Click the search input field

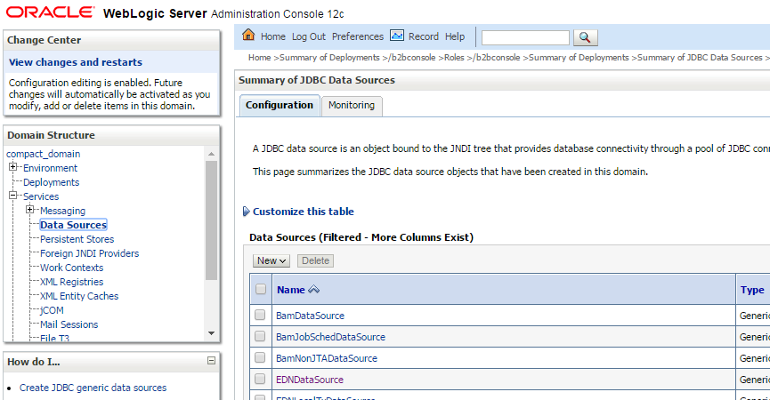point(525,37)
